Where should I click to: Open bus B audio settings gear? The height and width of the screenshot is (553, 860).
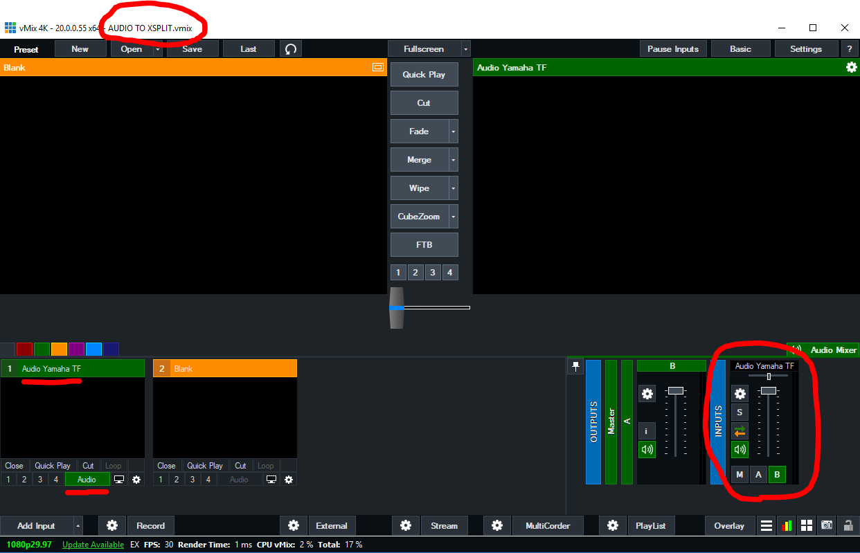(x=647, y=394)
